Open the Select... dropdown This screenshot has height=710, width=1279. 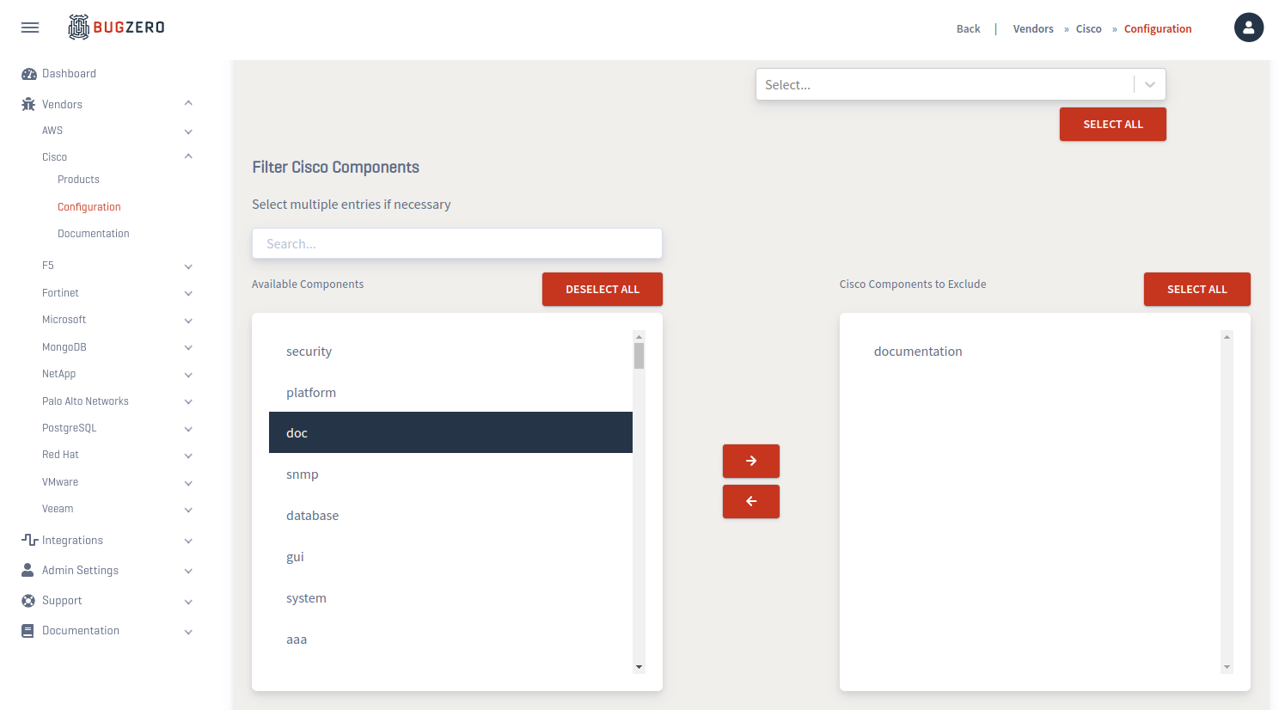click(x=961, y=84)
